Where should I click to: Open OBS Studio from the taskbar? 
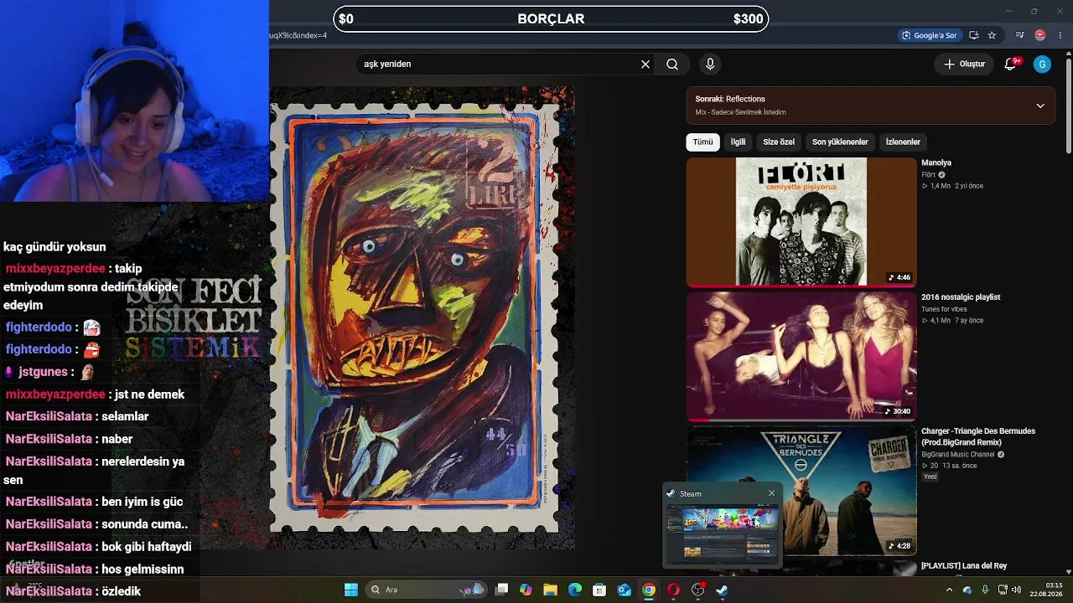pos(697,590)
